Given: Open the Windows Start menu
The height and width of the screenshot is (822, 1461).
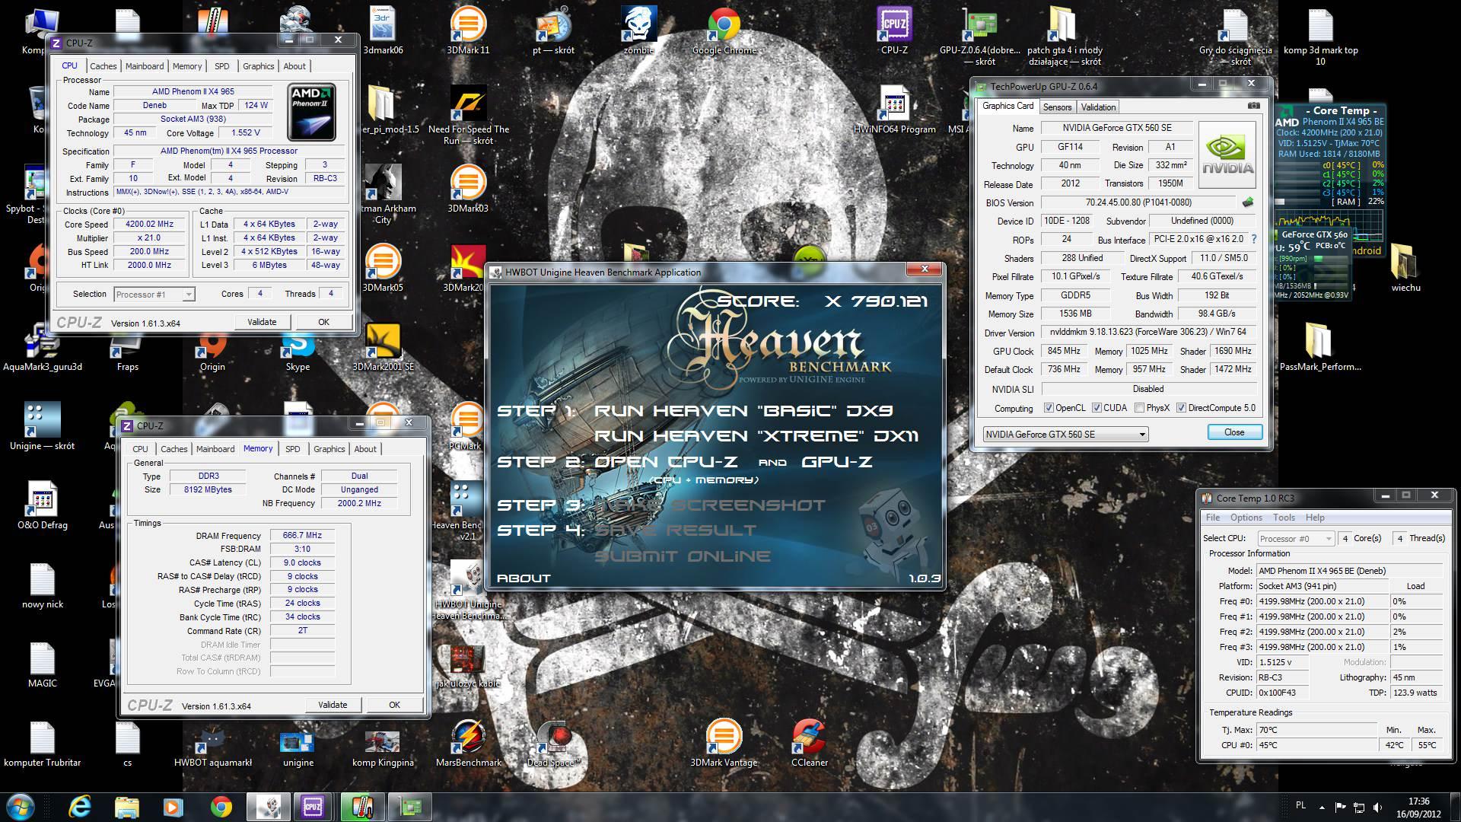Looking at the screenshot, I should (21, 806).
